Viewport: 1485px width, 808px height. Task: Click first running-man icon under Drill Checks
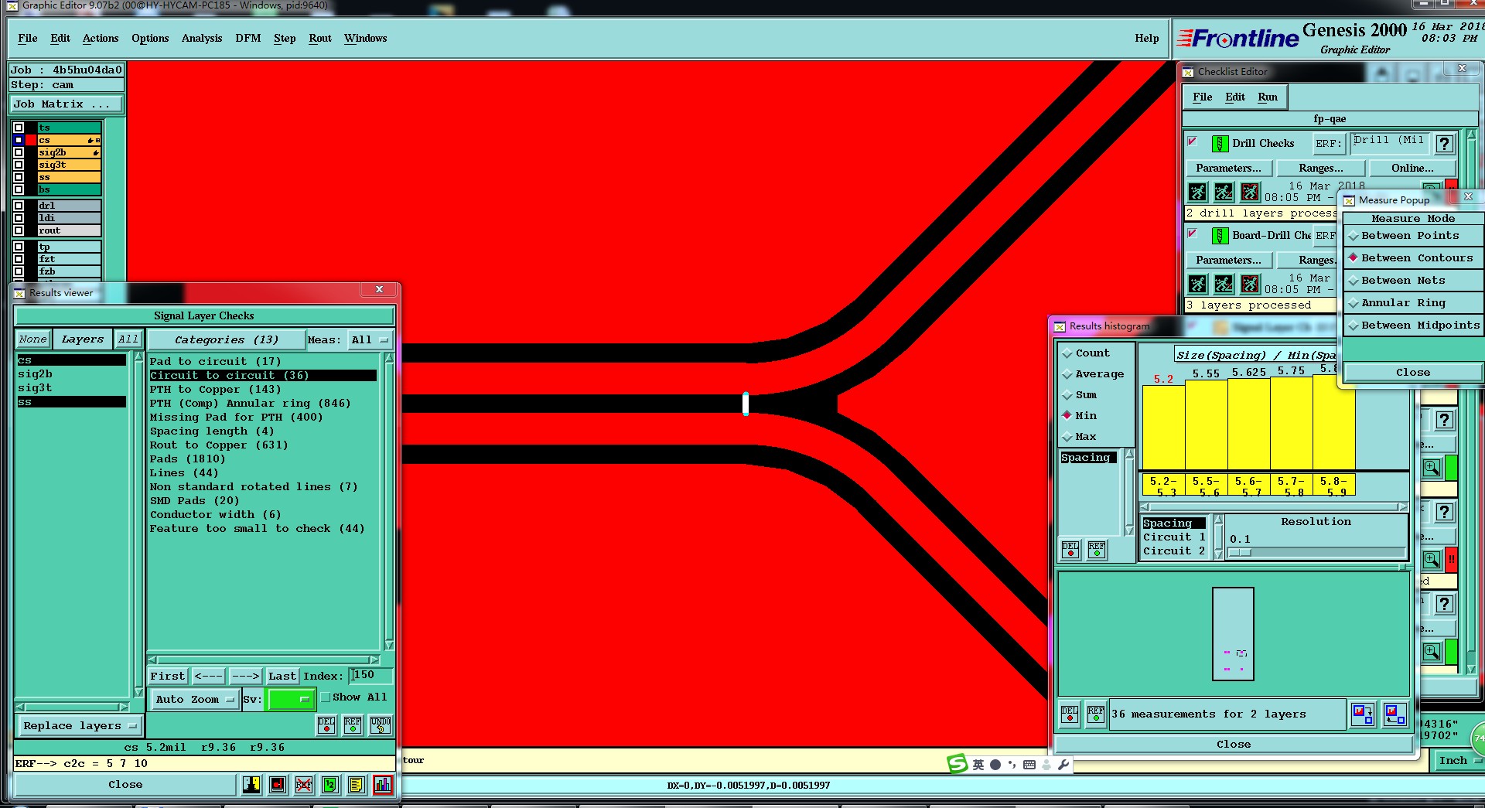click(1197, 192)
